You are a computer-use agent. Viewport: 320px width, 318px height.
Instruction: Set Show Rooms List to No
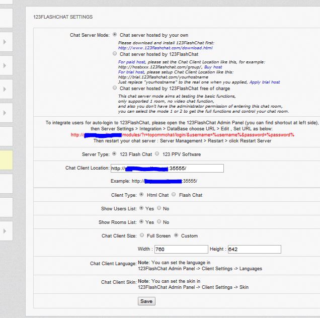159,222
